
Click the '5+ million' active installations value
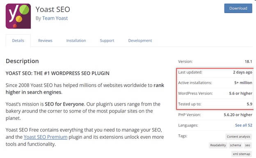click(243, 83)
